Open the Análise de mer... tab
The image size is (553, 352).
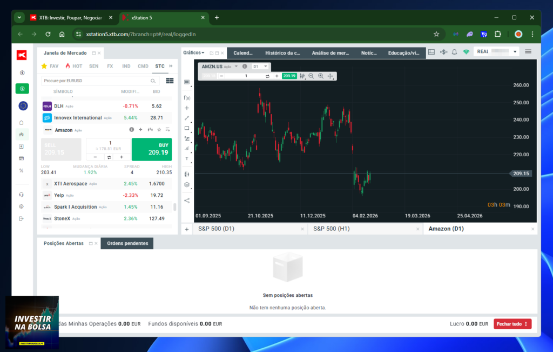click(330, 53)
